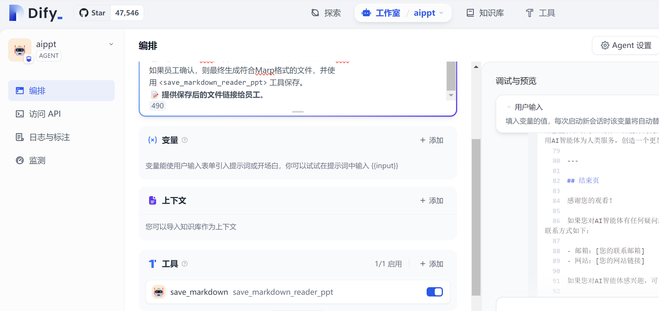Image resolution: width=659 pixels, height=311 pixels.
Task: Open the 变量 help question-mark icon
Action: (185, 140)
